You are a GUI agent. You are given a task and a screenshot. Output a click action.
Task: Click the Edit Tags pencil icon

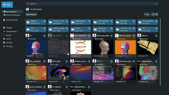pos(4,46)
